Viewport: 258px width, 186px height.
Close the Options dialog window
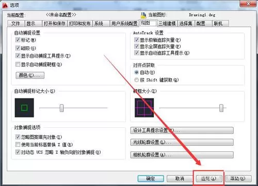click(248, 4)
